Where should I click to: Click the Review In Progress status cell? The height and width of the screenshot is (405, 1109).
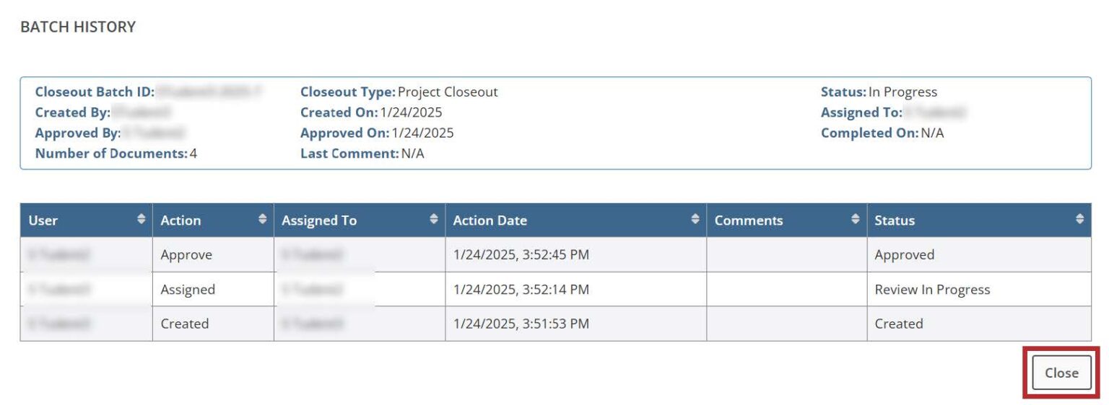coord(932,290)
